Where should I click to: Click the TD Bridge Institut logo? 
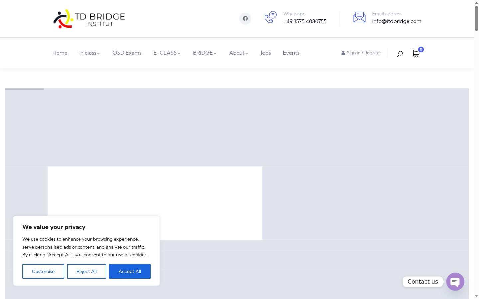[89, 19]
